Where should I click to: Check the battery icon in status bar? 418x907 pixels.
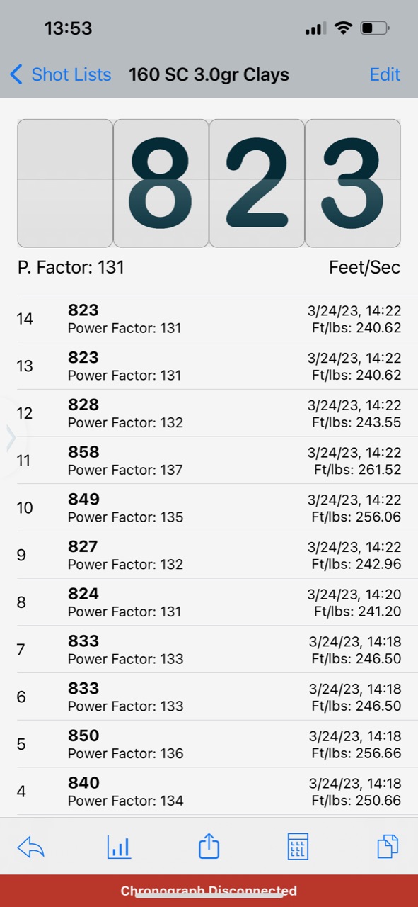pyautogui.click(x=375, y=28)
